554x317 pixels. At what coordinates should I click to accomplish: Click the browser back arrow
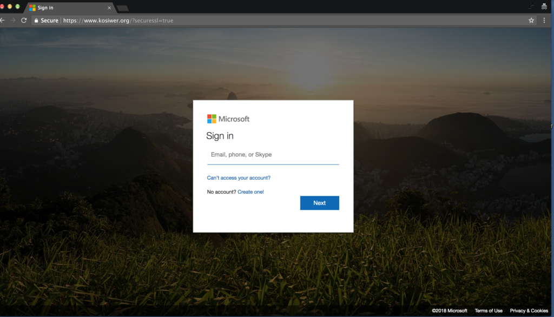tap(2, 21)
